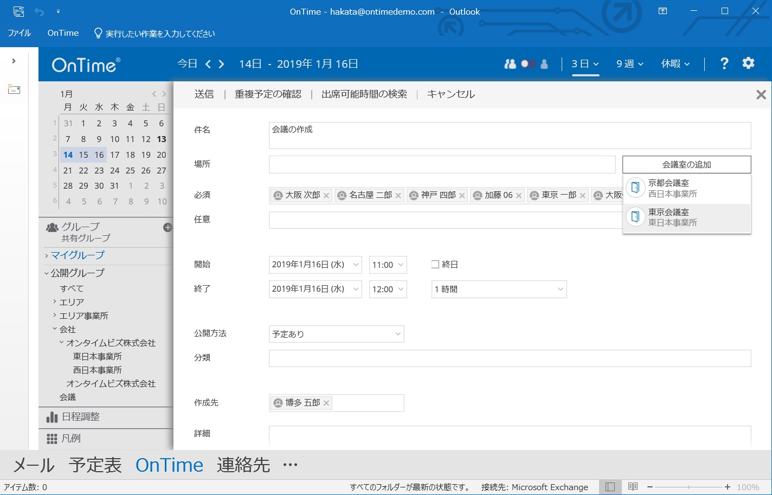This screenshot has height=495, width=772.
Task: Switch to the 予定表 tab
Action: (x=95, y=465)
